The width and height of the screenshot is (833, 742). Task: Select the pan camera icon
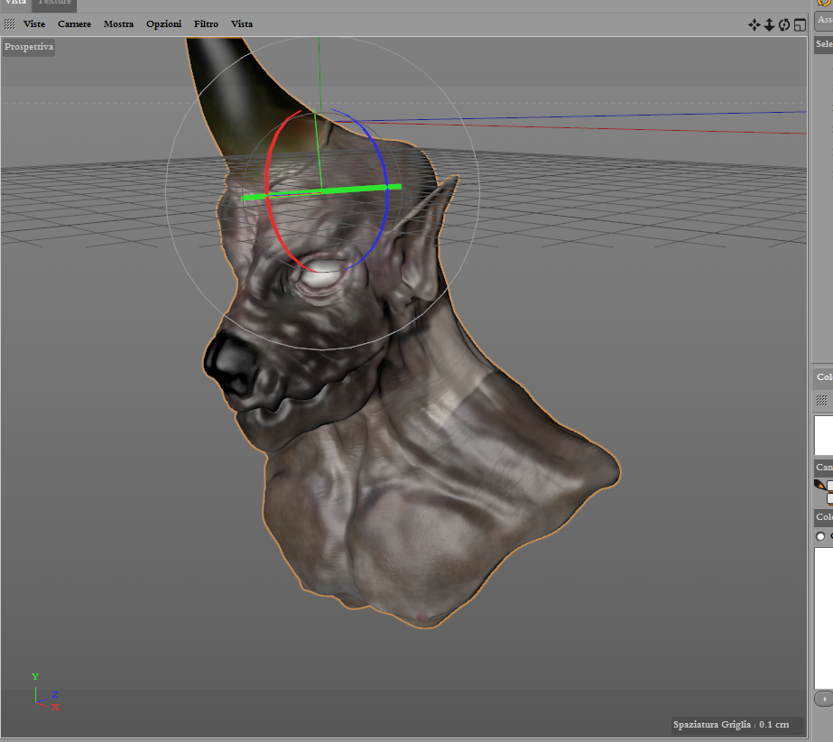[x=754, y=25]
